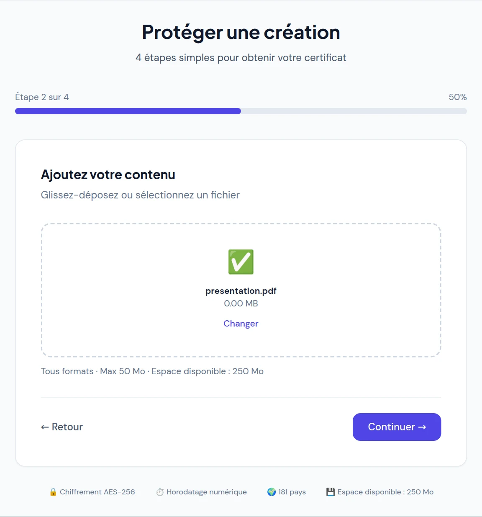
Task: Click the lock icon beside Chiffrement AES-256
Action: (53, 492)
